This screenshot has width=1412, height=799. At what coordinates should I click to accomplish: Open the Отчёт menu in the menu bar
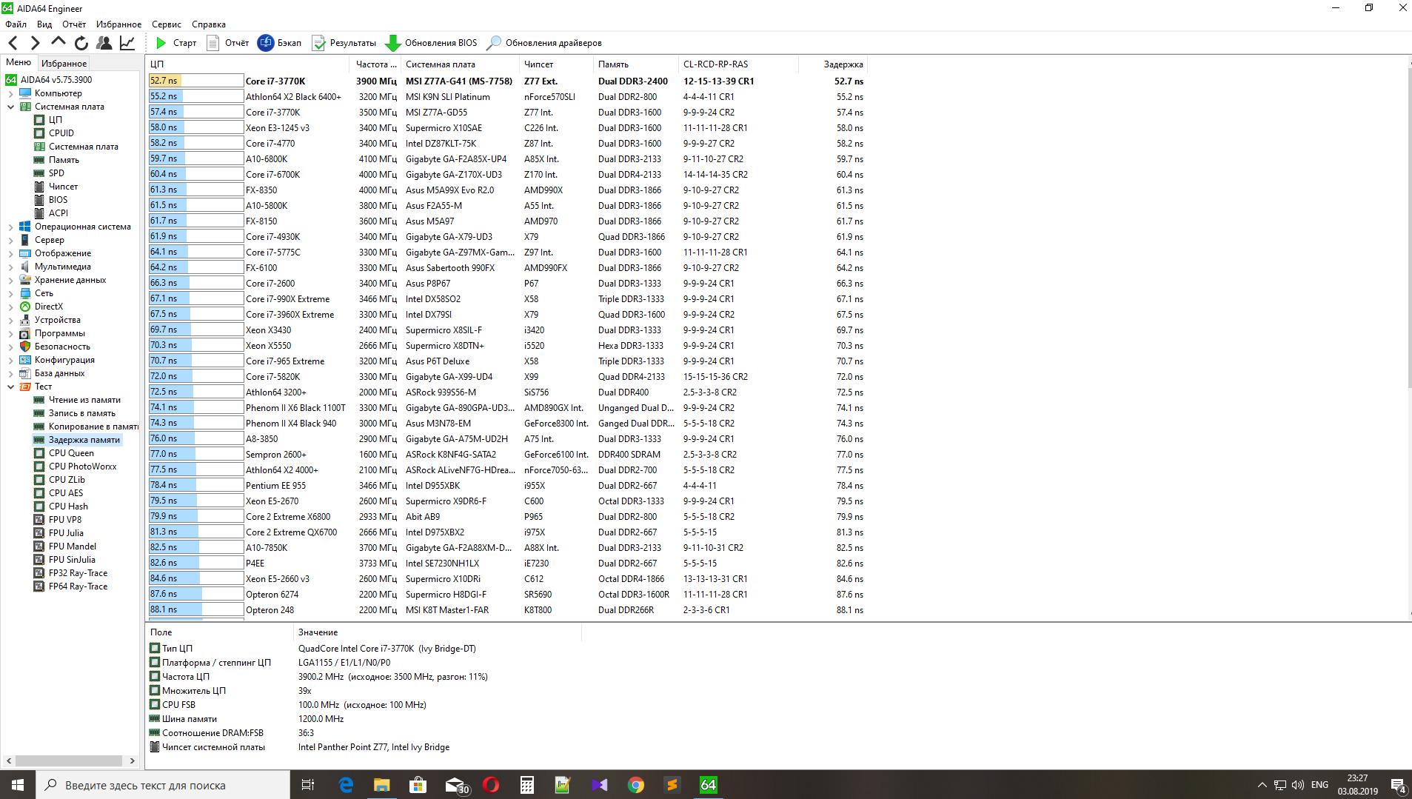(74, 24)
